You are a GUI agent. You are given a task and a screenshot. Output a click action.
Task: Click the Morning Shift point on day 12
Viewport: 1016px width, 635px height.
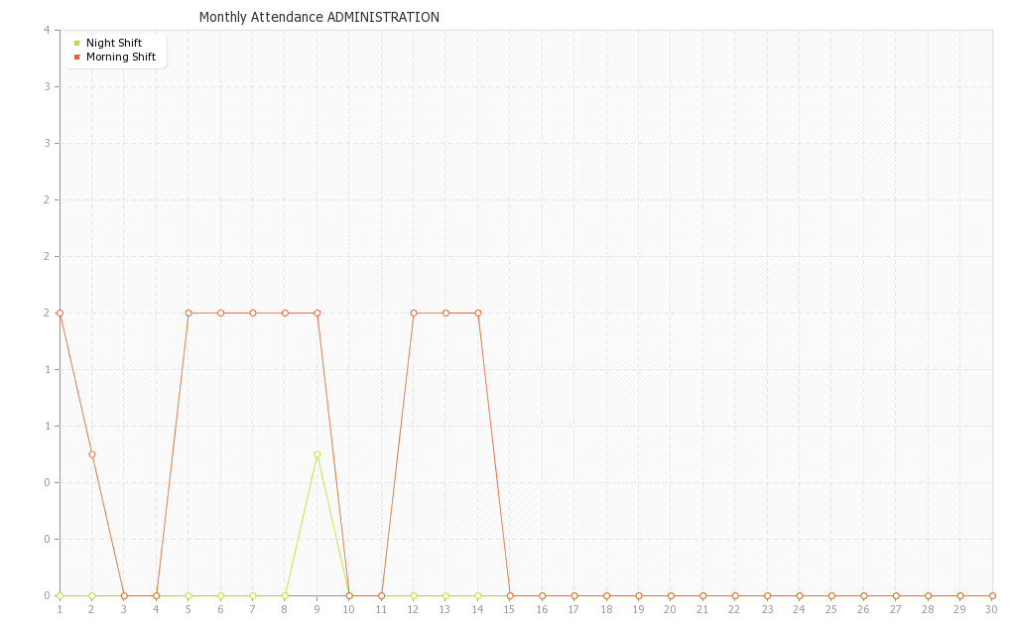click(414, 313)
